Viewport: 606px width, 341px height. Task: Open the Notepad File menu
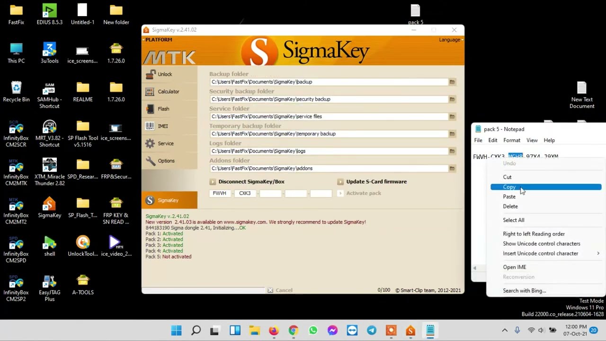point(478,140)
